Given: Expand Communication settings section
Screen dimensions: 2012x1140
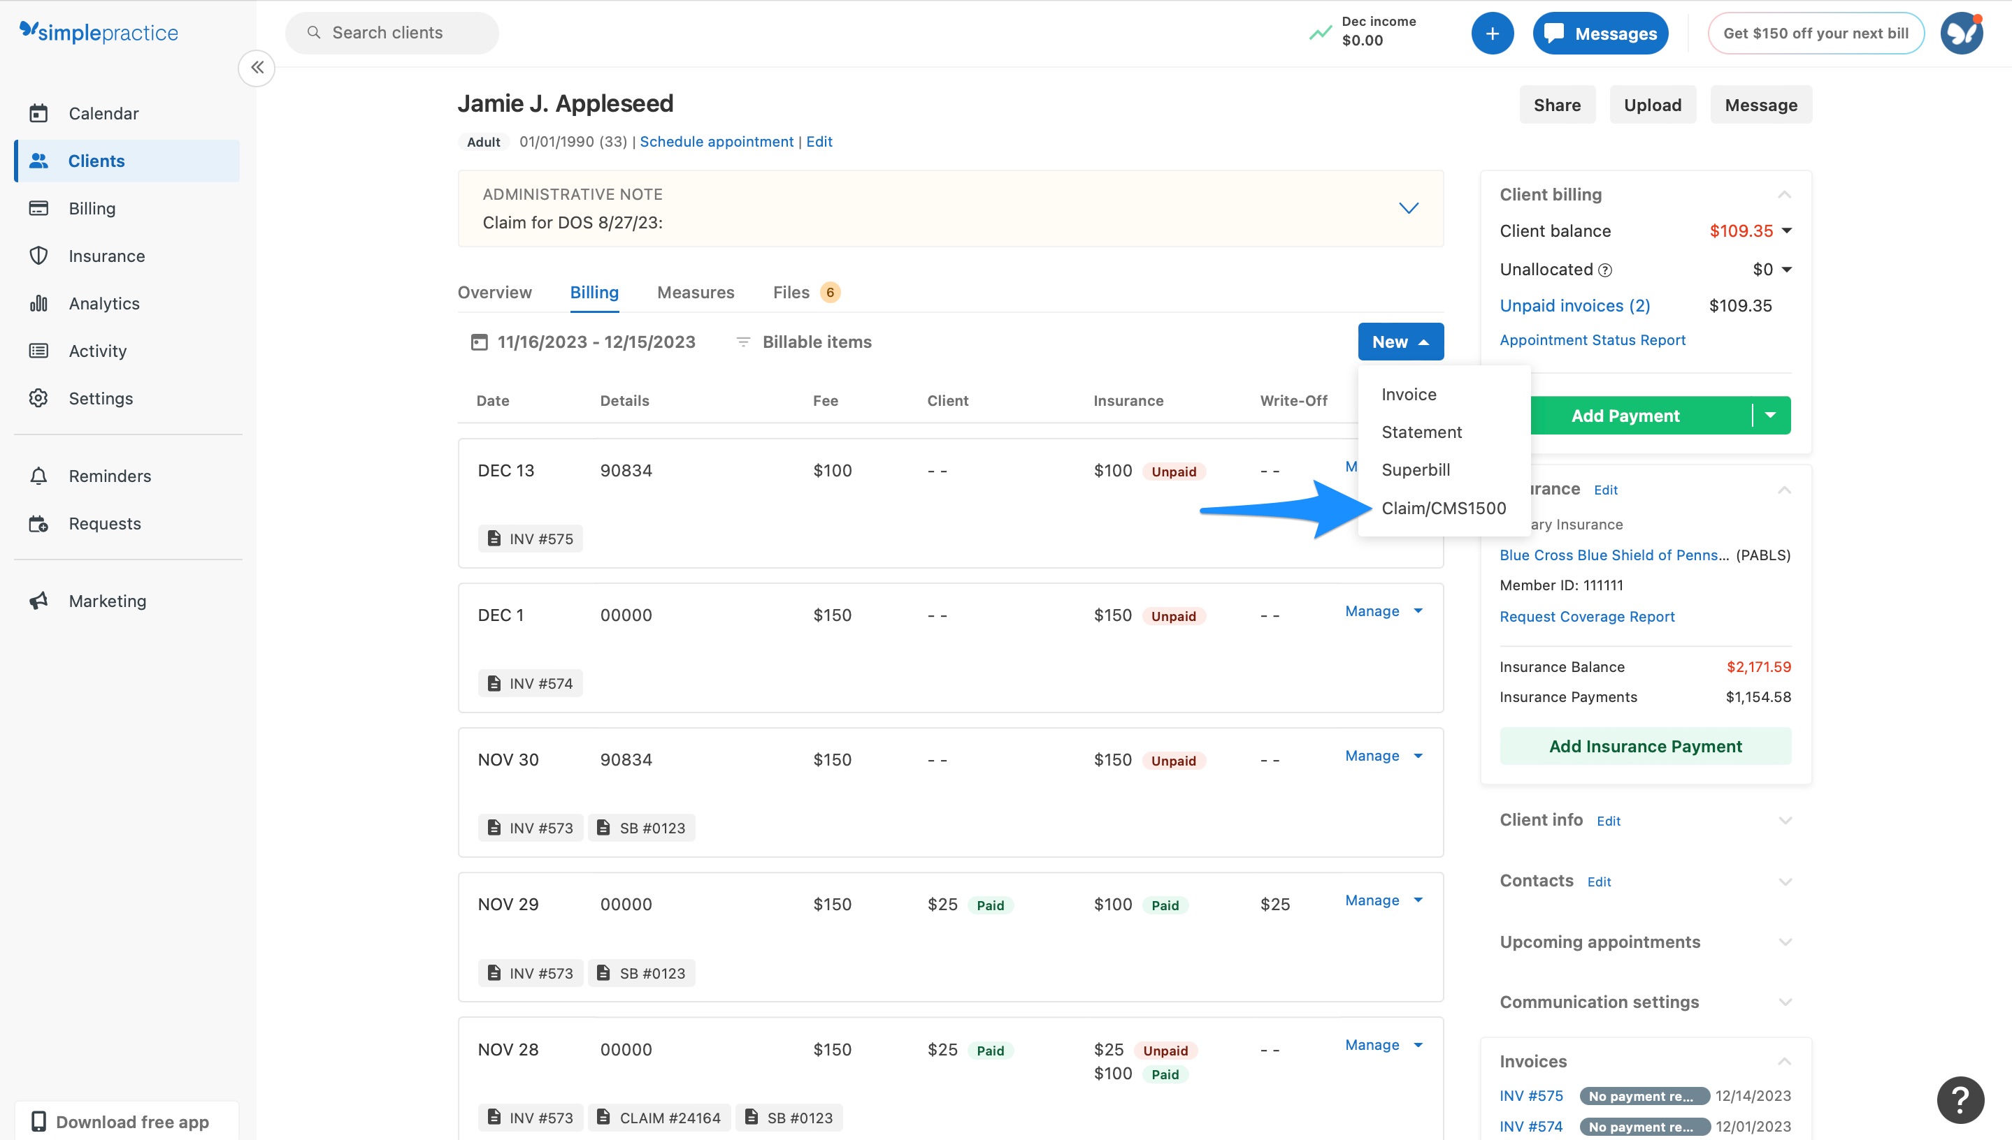Looking at the screenshot, I should [x=1784, y=1002].
